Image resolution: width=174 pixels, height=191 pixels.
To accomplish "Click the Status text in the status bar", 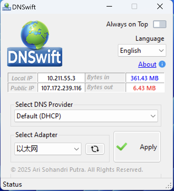I will (12, 184).
